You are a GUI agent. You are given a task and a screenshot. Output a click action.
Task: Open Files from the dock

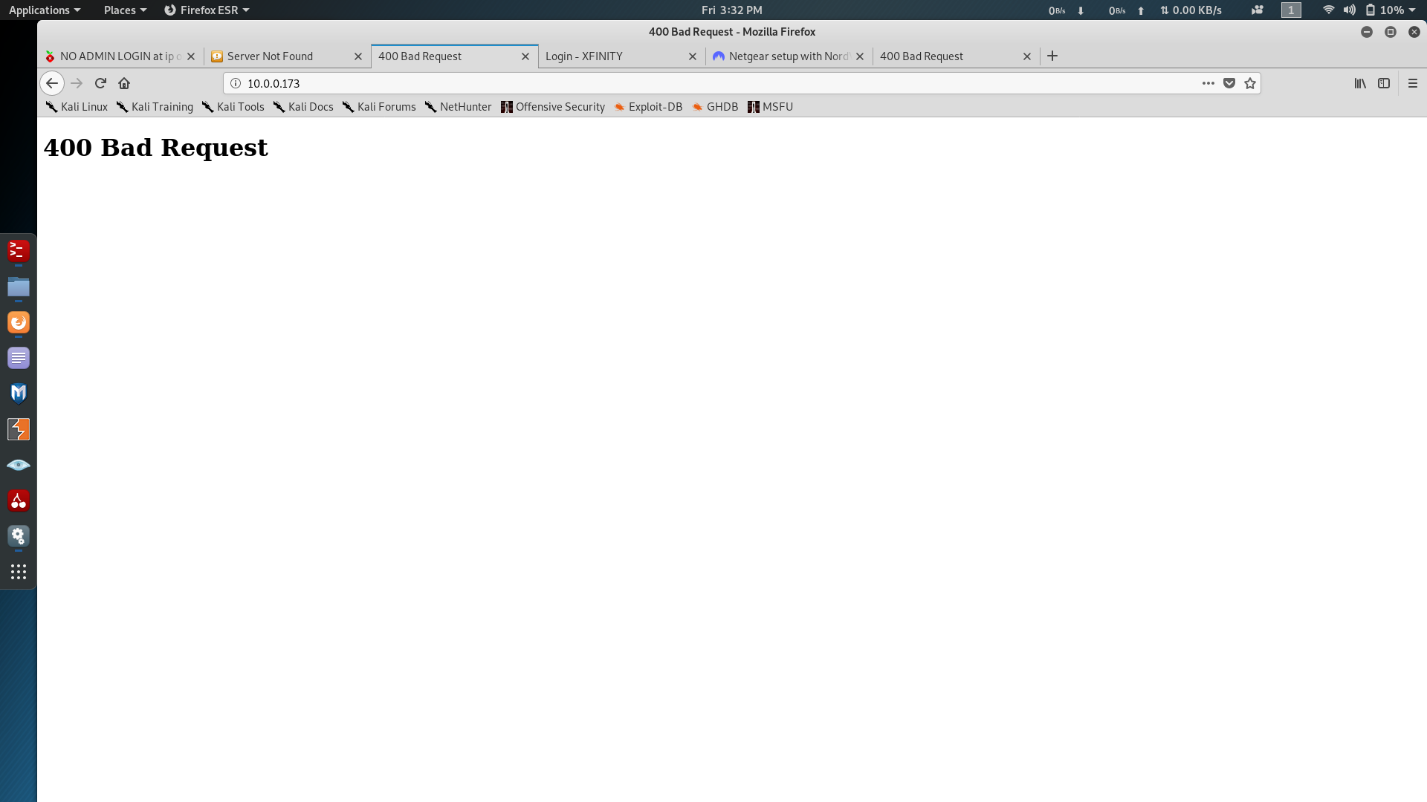(19, 287)
